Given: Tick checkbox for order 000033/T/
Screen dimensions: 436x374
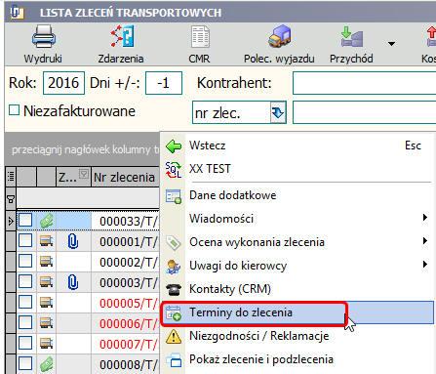Looking at the screenshot, I should 25,220.
